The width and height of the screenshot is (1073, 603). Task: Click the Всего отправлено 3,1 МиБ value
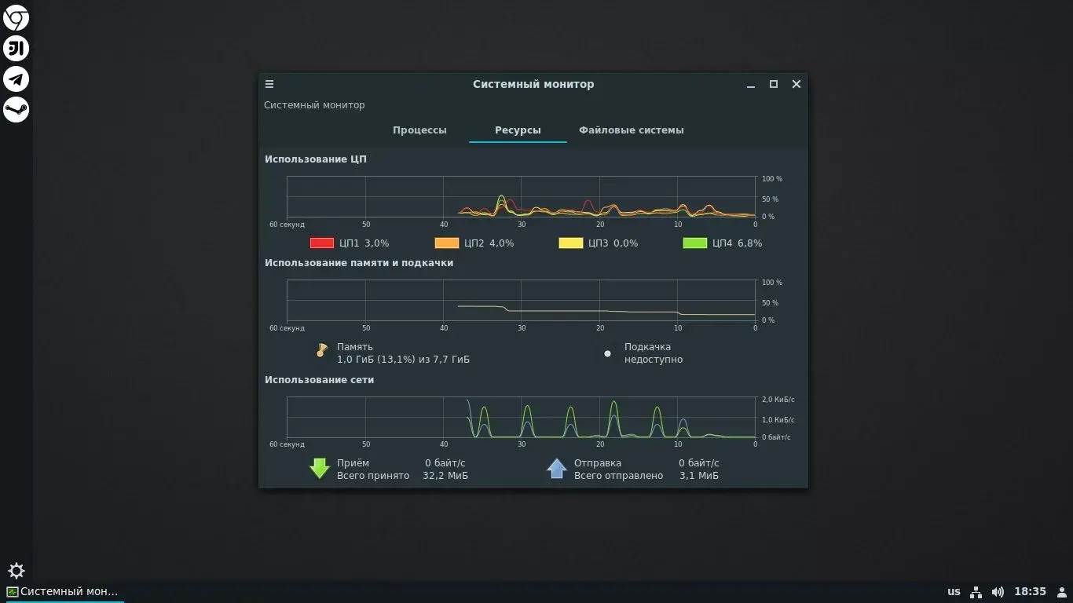699,476
